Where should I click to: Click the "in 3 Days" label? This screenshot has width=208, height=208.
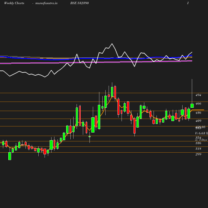(201, 140)
